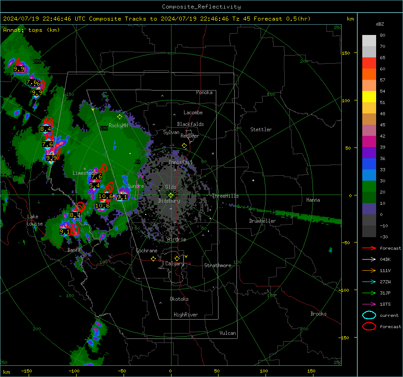403x377 pixels.
Task: Select the magenta 42 dBZ color swatch
Action: [369, 142]
